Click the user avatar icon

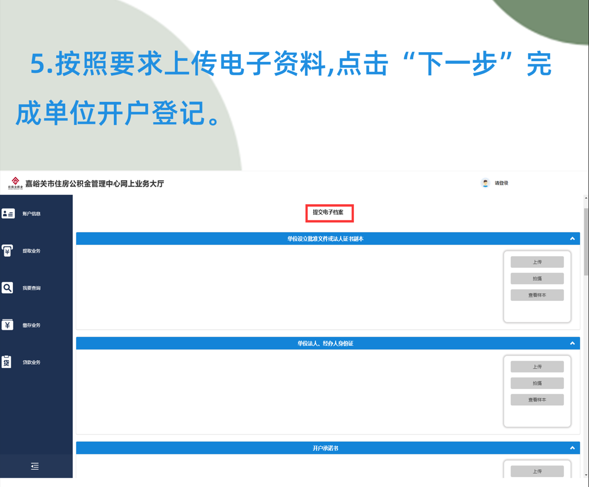[485, 183]
